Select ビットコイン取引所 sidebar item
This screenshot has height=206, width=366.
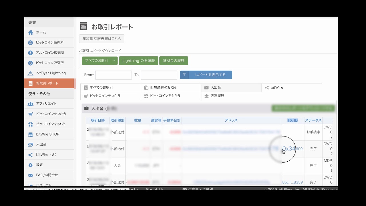tap(49, 63)
